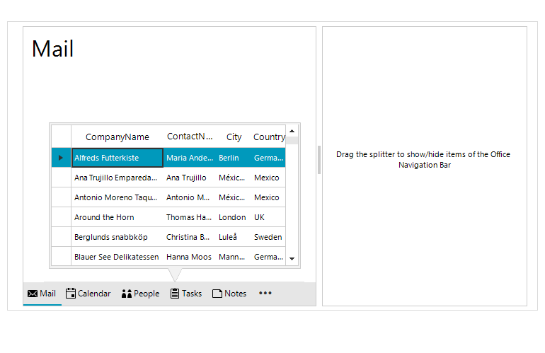Click the Luleå city cell

[234, 237]
